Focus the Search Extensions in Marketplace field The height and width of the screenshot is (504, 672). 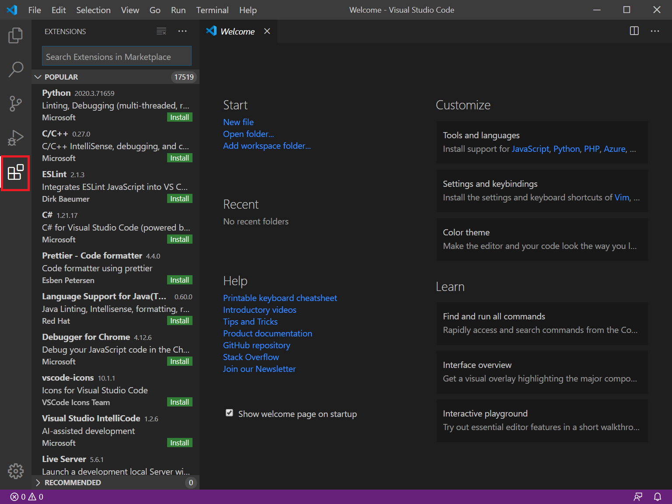117,56
